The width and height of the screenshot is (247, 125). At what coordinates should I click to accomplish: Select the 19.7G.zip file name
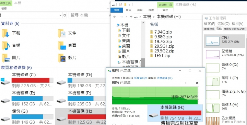[163, 42]
